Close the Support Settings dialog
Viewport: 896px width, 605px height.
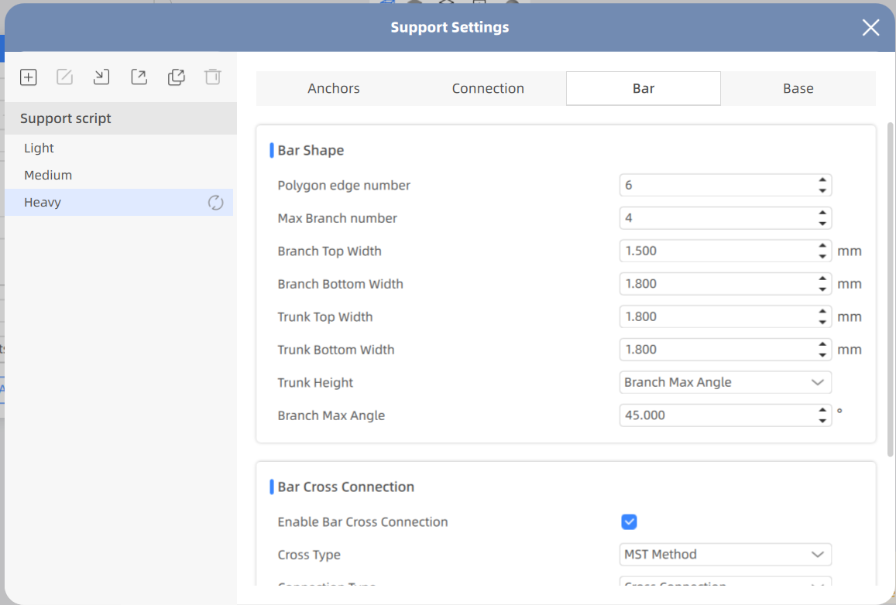pyautogui.click(x=870, y=28)
